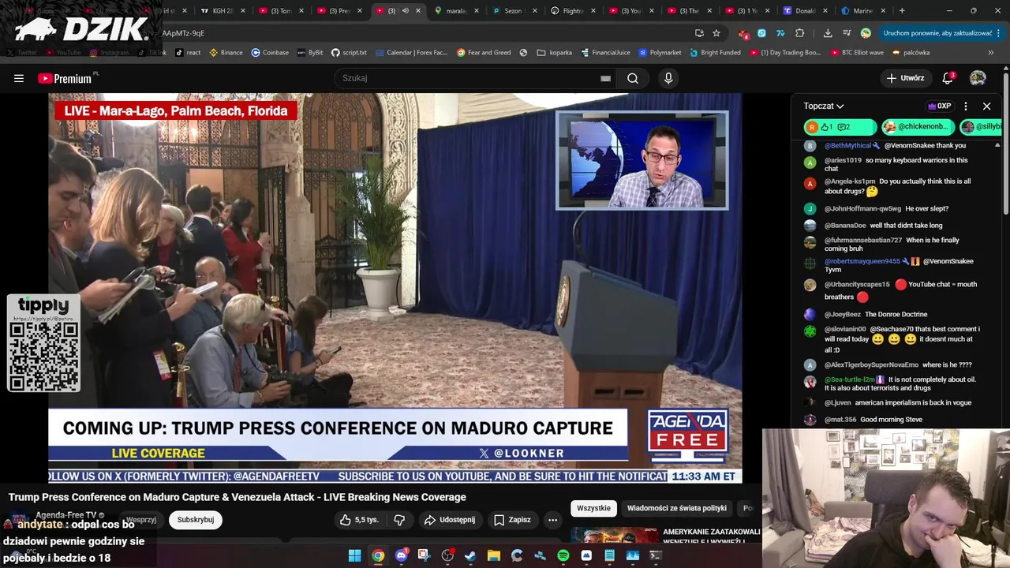This screenshot has width=1010, height=568.
Task: Open the on-screen keyboard in search box
Action: [605, 78]
